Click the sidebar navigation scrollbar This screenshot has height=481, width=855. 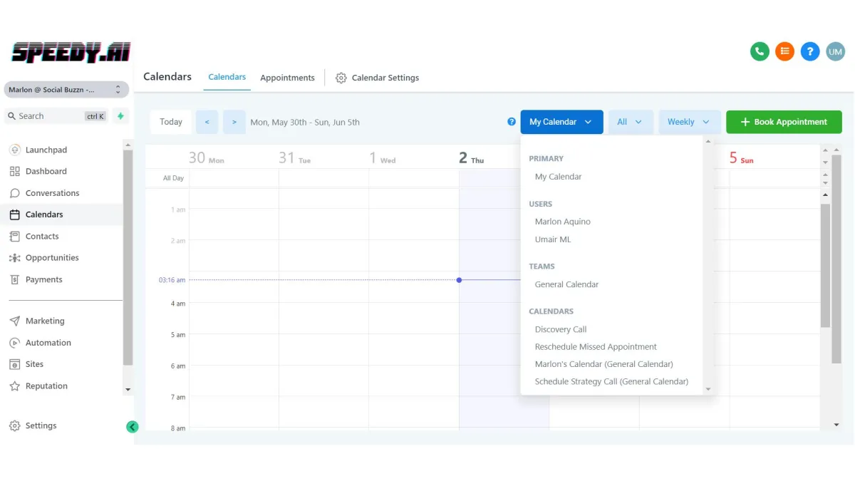128,257
